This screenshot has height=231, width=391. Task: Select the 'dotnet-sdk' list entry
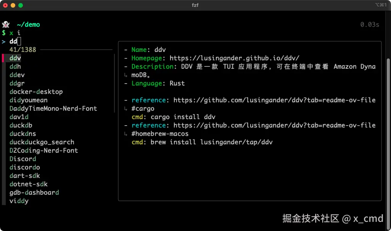[29, 184]
